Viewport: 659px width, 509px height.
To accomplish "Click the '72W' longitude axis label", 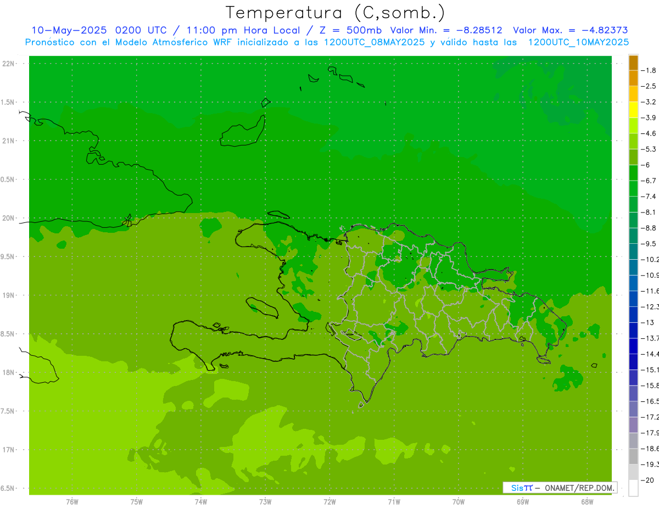I will [x=329, y=502].
